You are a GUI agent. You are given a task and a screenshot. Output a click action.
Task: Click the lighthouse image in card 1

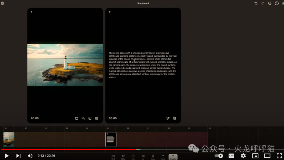tap(65, 65)
